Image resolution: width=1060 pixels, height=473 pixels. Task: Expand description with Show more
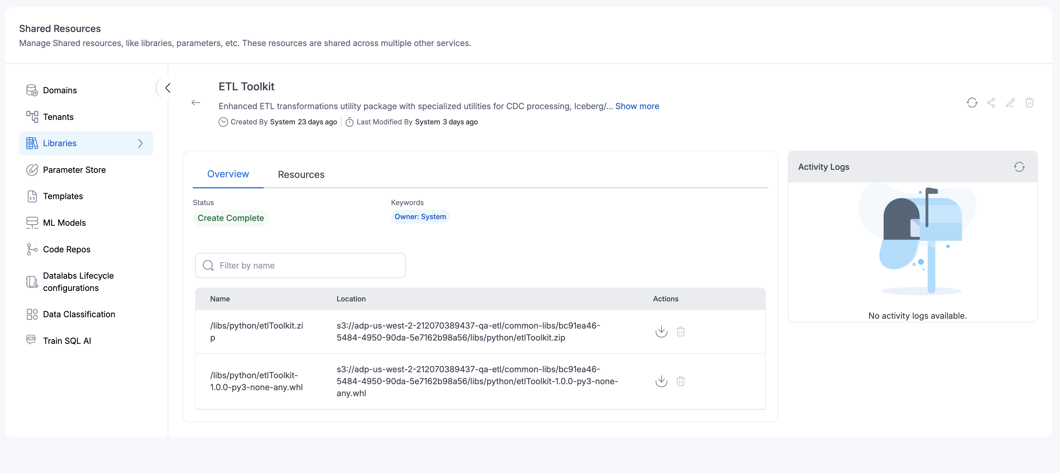[x=637, y=106]
